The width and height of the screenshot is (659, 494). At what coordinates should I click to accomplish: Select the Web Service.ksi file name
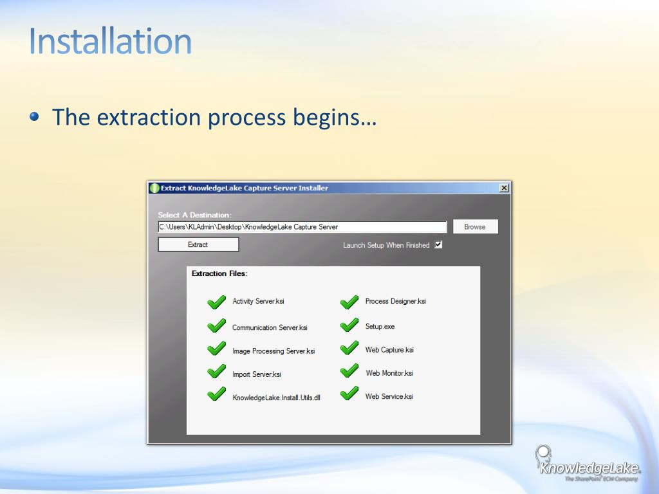pyautogui.click(x=389, y=396)
